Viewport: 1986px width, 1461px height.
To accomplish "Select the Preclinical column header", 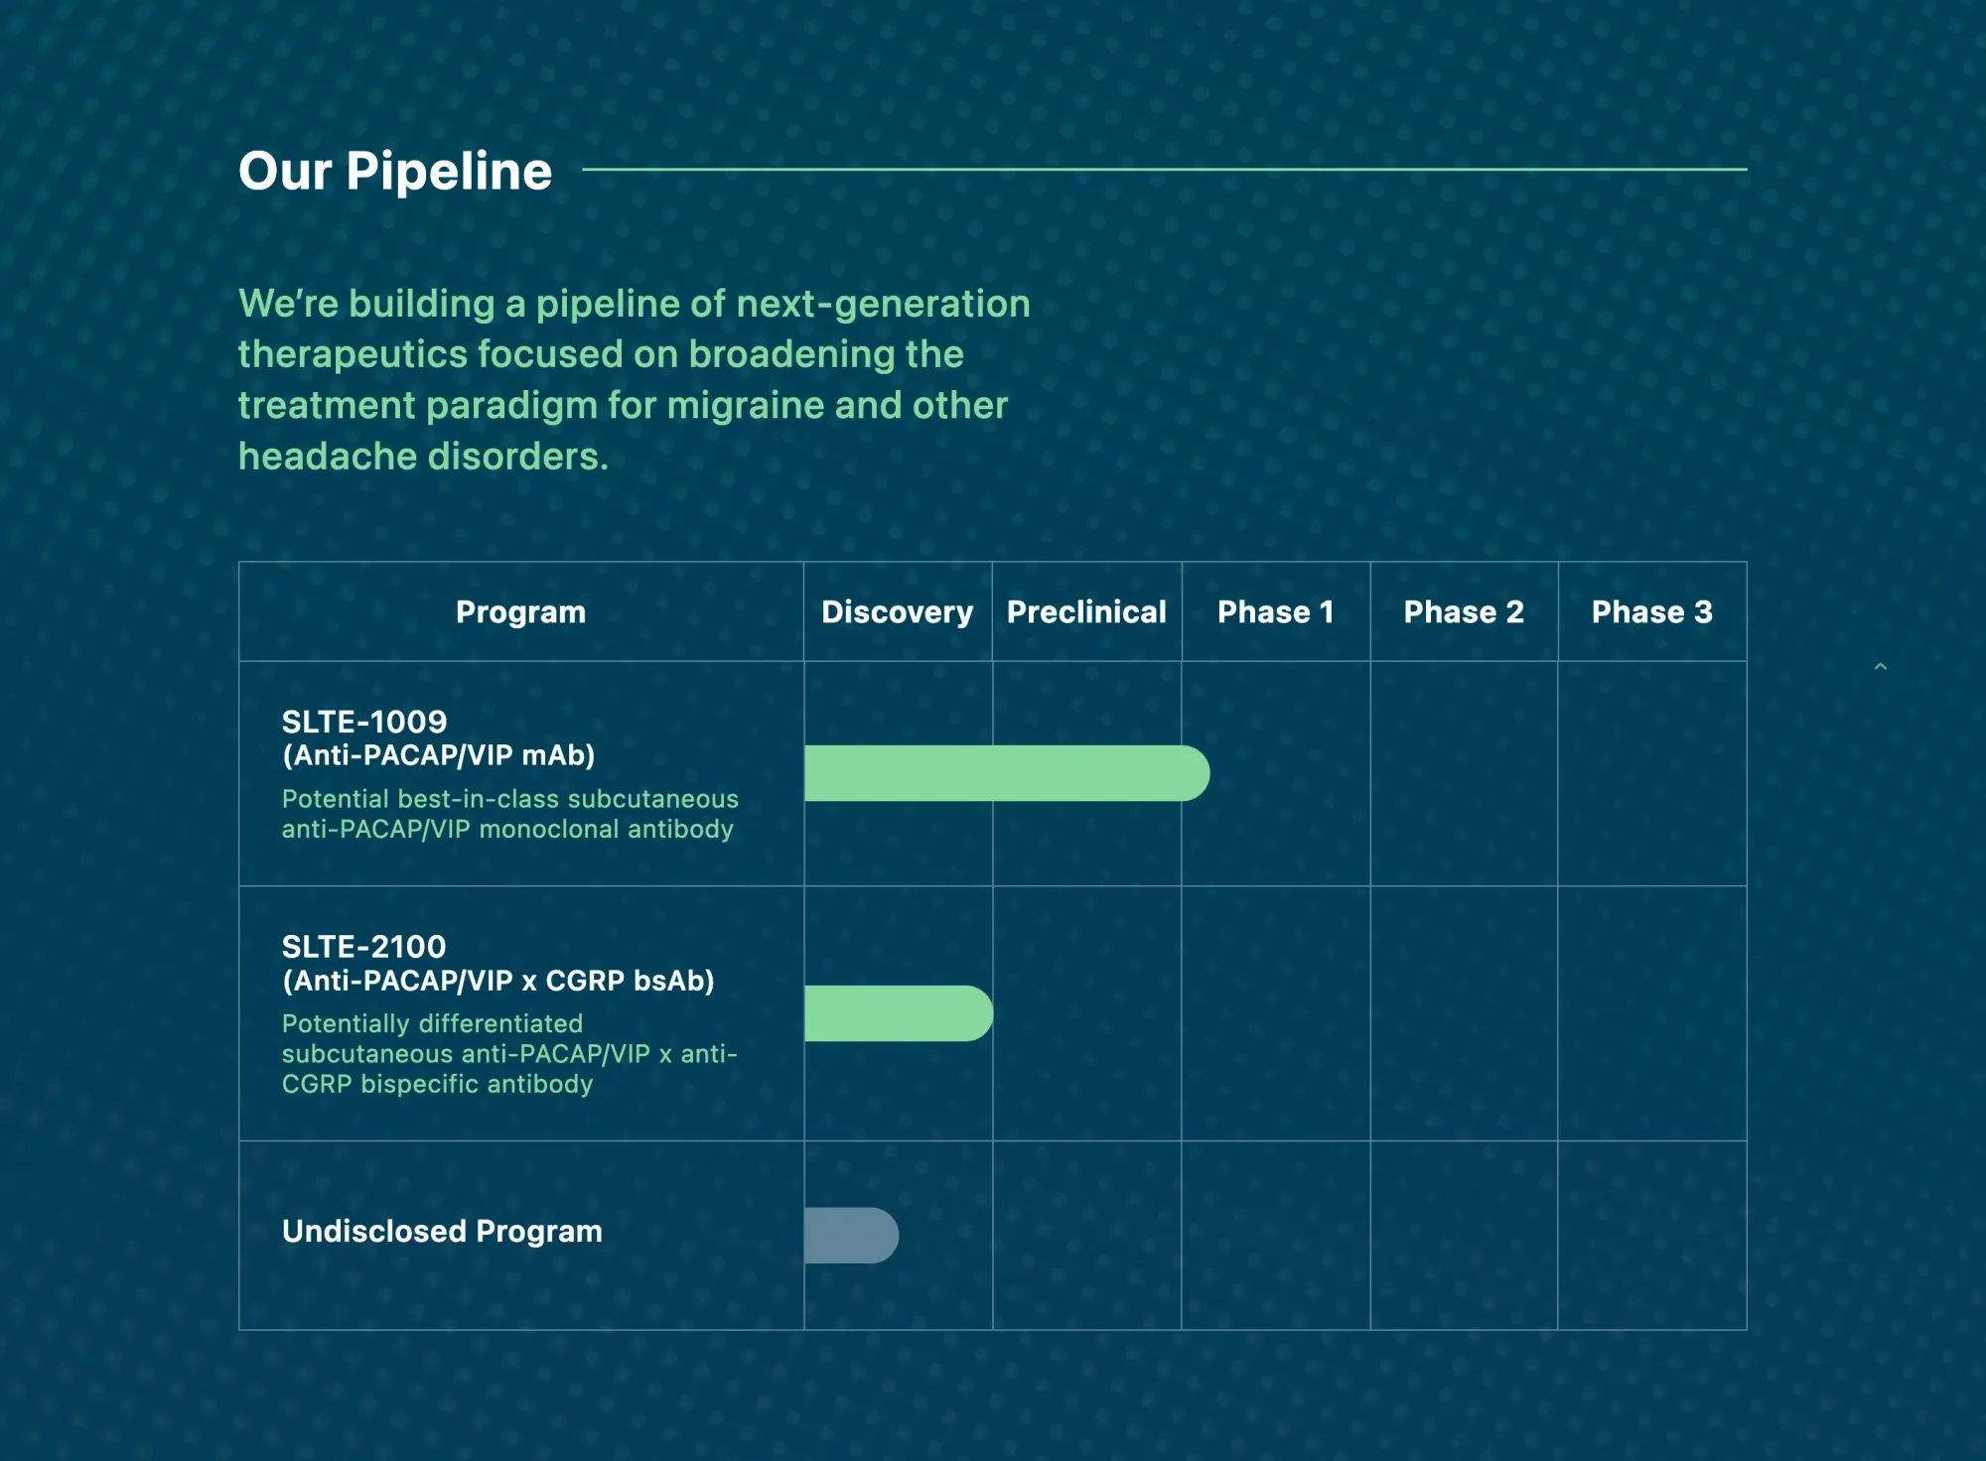I will coord(1086,612).
